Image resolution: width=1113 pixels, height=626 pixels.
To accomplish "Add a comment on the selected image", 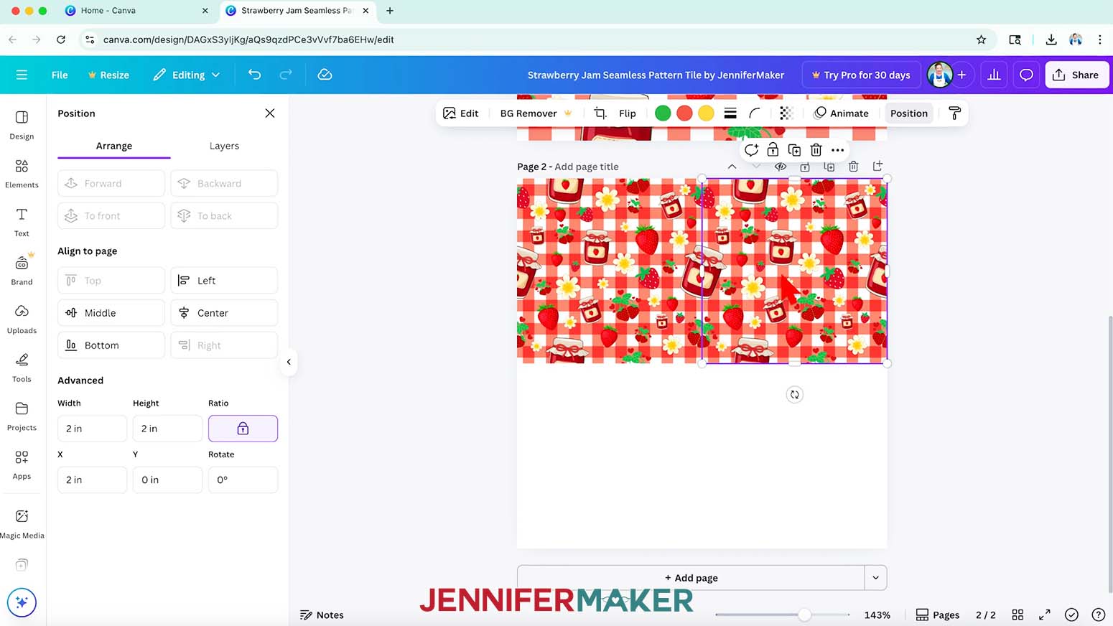I will point(751,150).
